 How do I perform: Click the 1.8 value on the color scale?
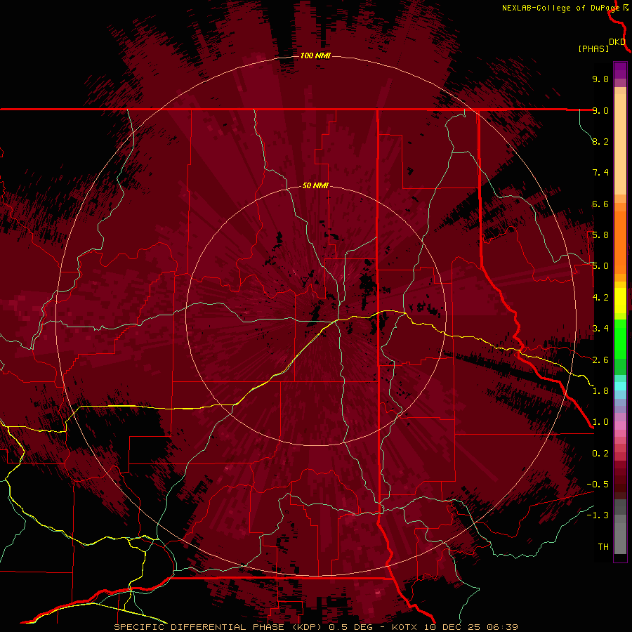pyautogui.click(x=600, y=391)
